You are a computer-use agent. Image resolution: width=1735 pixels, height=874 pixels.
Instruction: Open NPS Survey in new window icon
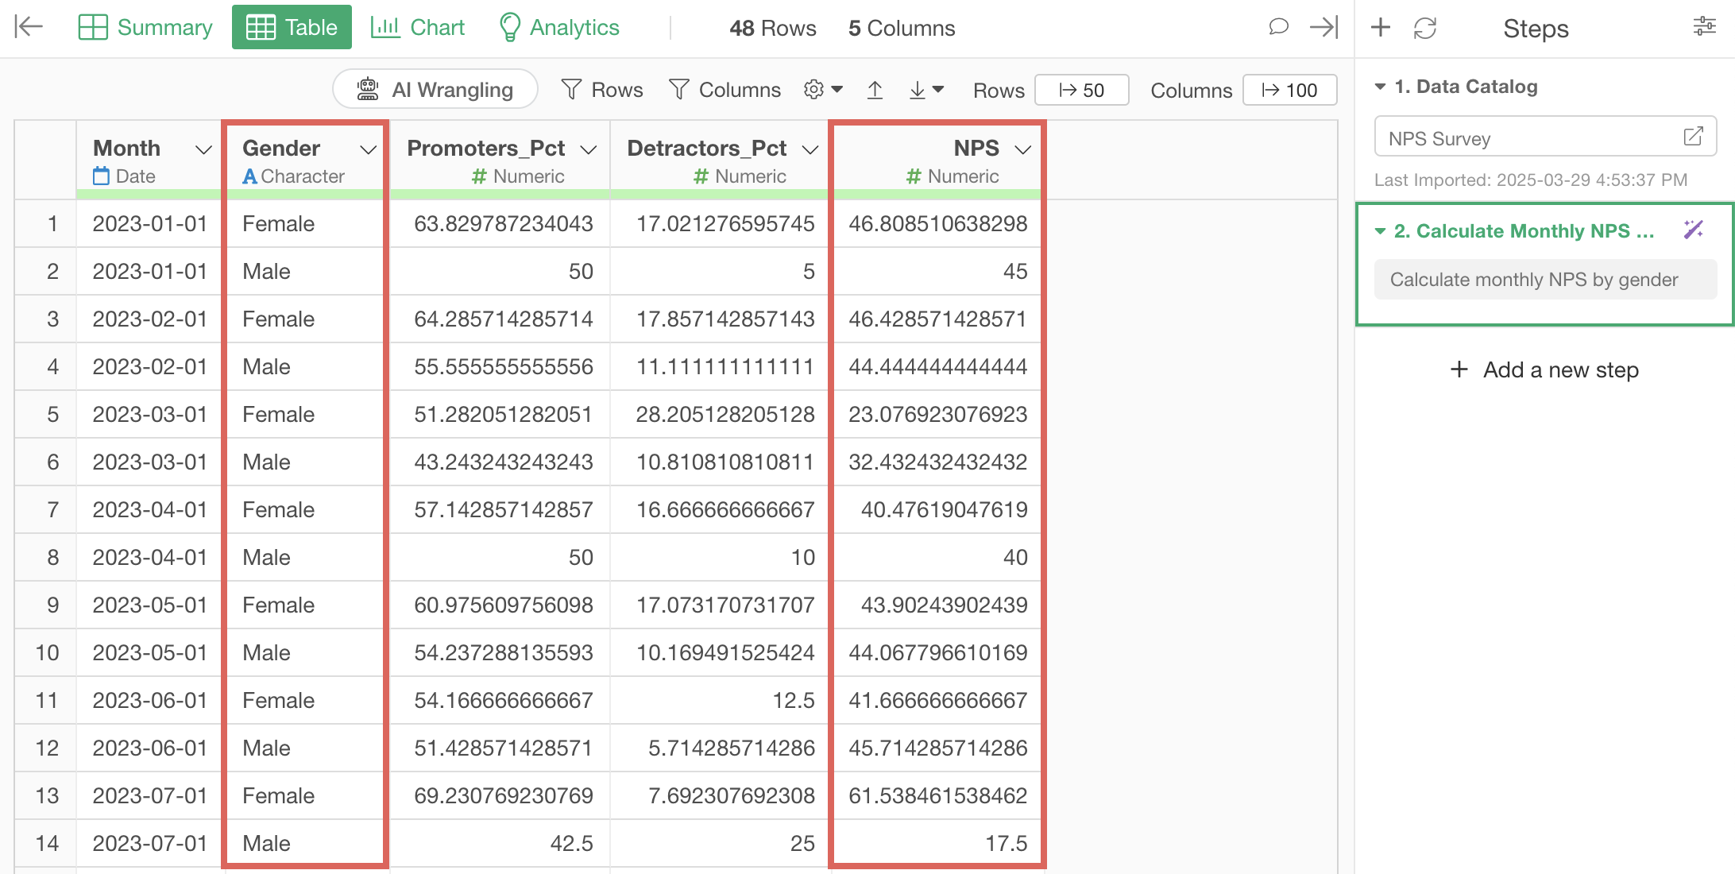tap(1693, 137)
